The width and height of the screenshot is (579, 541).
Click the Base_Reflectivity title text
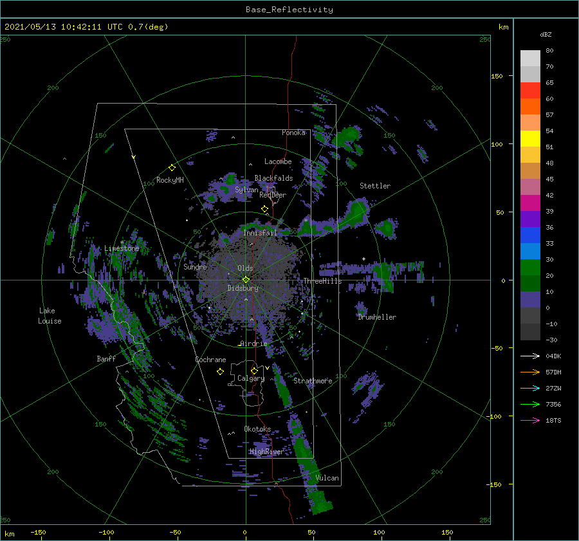[x=289, y=10]
